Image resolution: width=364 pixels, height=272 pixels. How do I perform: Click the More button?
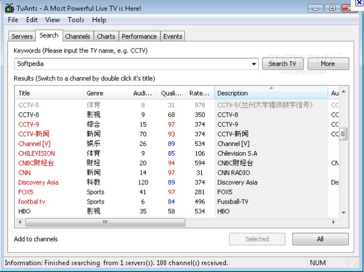[x=327, y=64]
